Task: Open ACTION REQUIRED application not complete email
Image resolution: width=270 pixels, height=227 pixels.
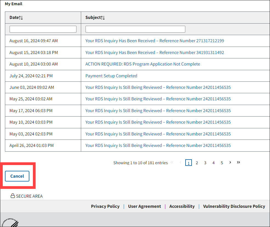Action: coord(143,64)
